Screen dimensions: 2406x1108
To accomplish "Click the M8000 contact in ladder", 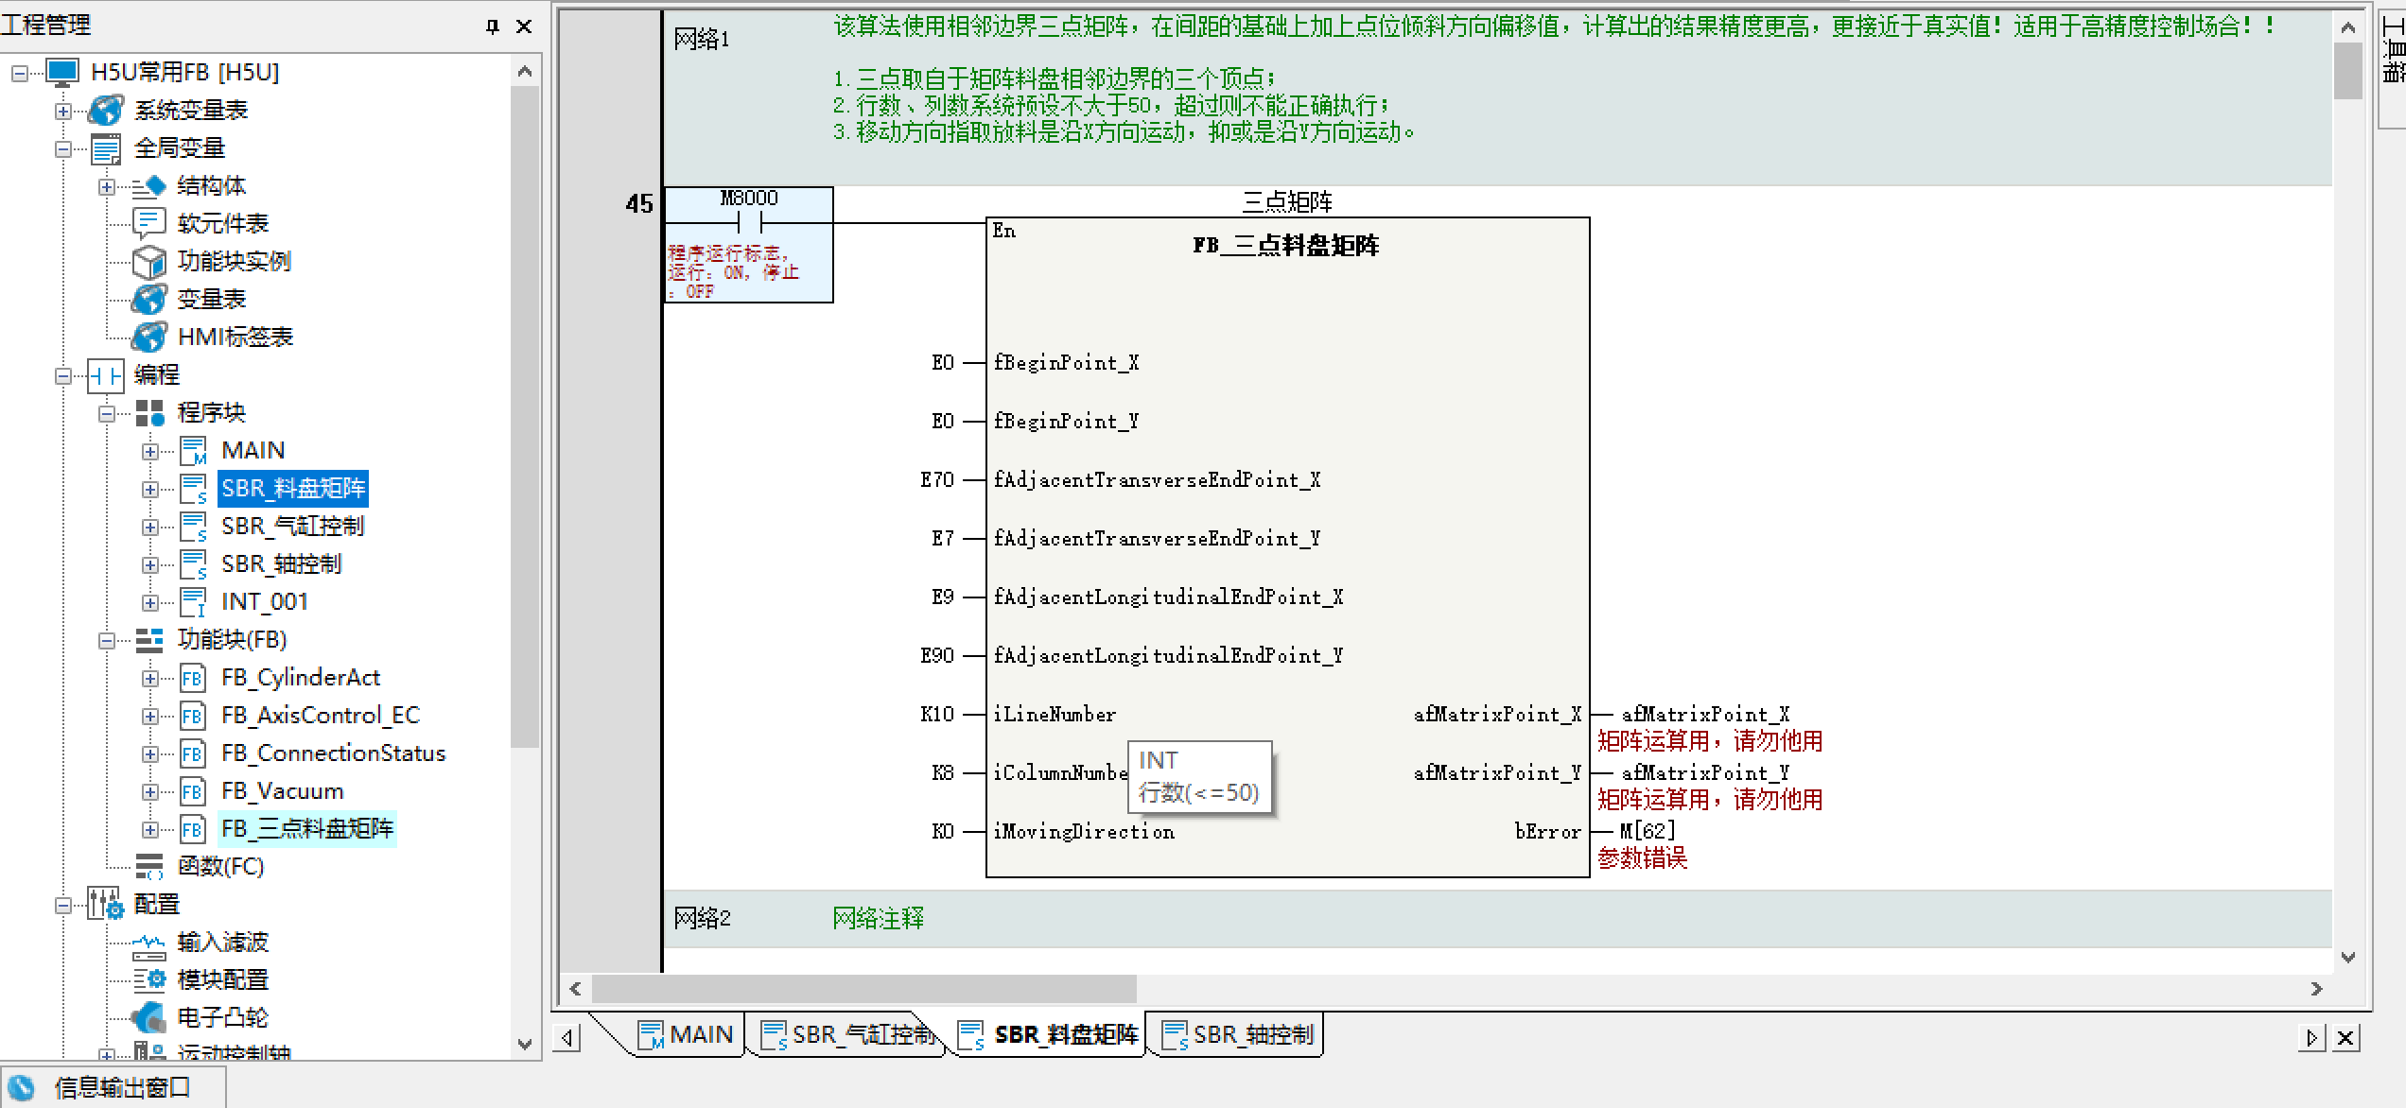I will click(749, 222).
